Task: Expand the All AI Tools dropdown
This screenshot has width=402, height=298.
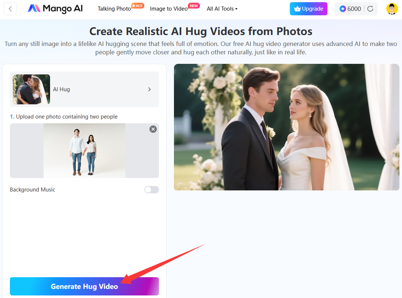Action: pos(222,9)
